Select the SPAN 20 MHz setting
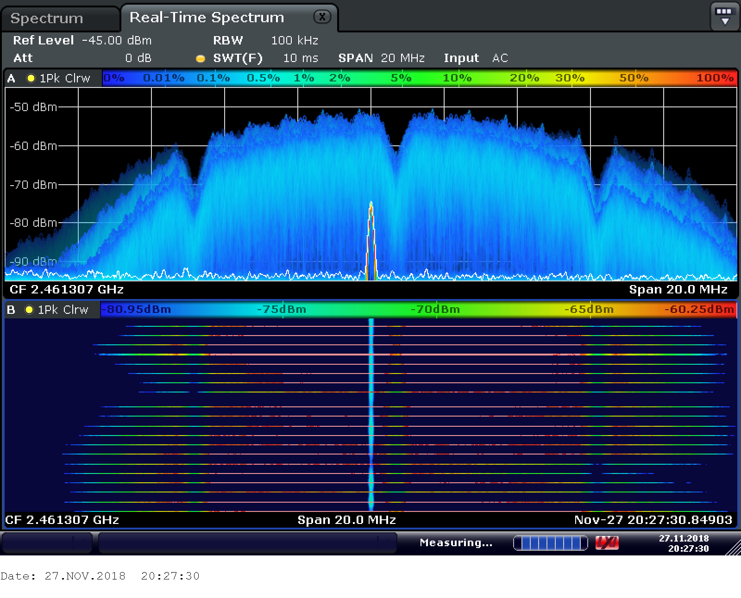The width and height of the screenshot is (741, 598). (x=382, y=58)
